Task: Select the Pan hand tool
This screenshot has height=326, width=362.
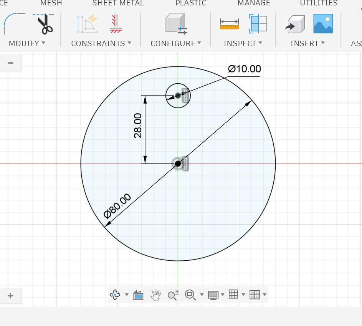Action: 155,295
